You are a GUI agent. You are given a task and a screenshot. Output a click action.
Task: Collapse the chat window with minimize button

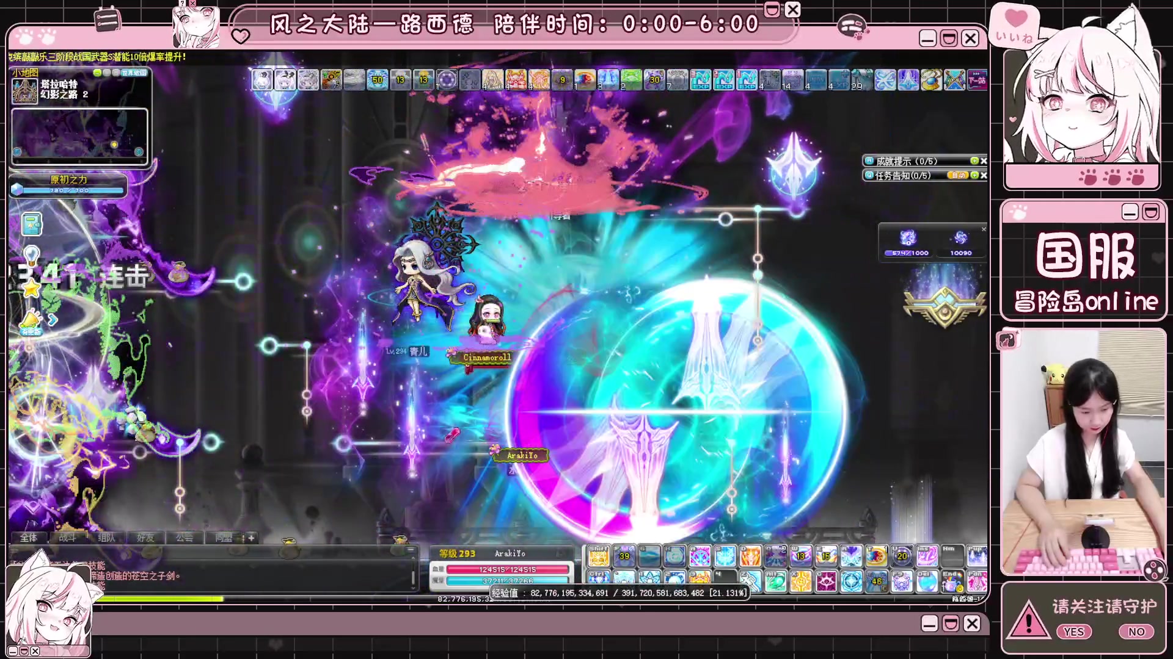point(411,550)
